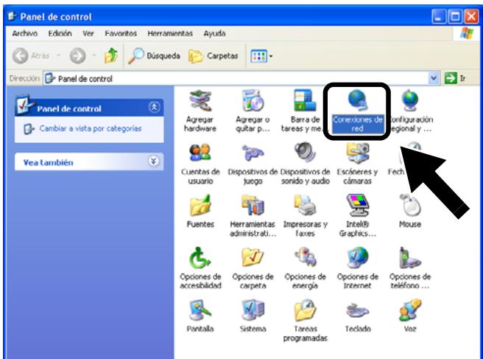Open the Herramientas menu
Viewport: 483px width, 359px height.
click(170, 33)
